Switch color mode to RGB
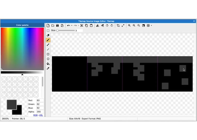Image resolution: width=197 pixels, height=140 pixels. click(x=35, y=115)
